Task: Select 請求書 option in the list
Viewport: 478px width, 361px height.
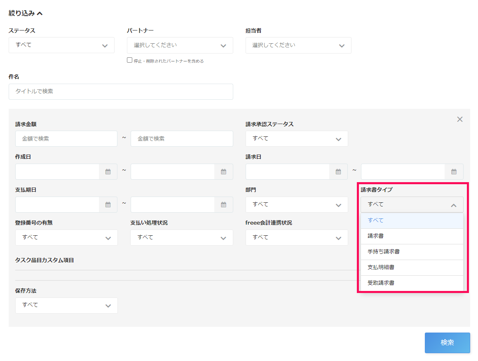Action: (412, 236)
